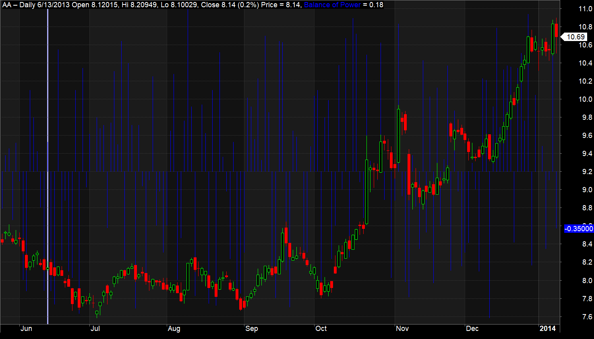Viewport: 594px width, 339px height.
Task: Click the 10.6 price axis label
Action: tap(586, 45)
